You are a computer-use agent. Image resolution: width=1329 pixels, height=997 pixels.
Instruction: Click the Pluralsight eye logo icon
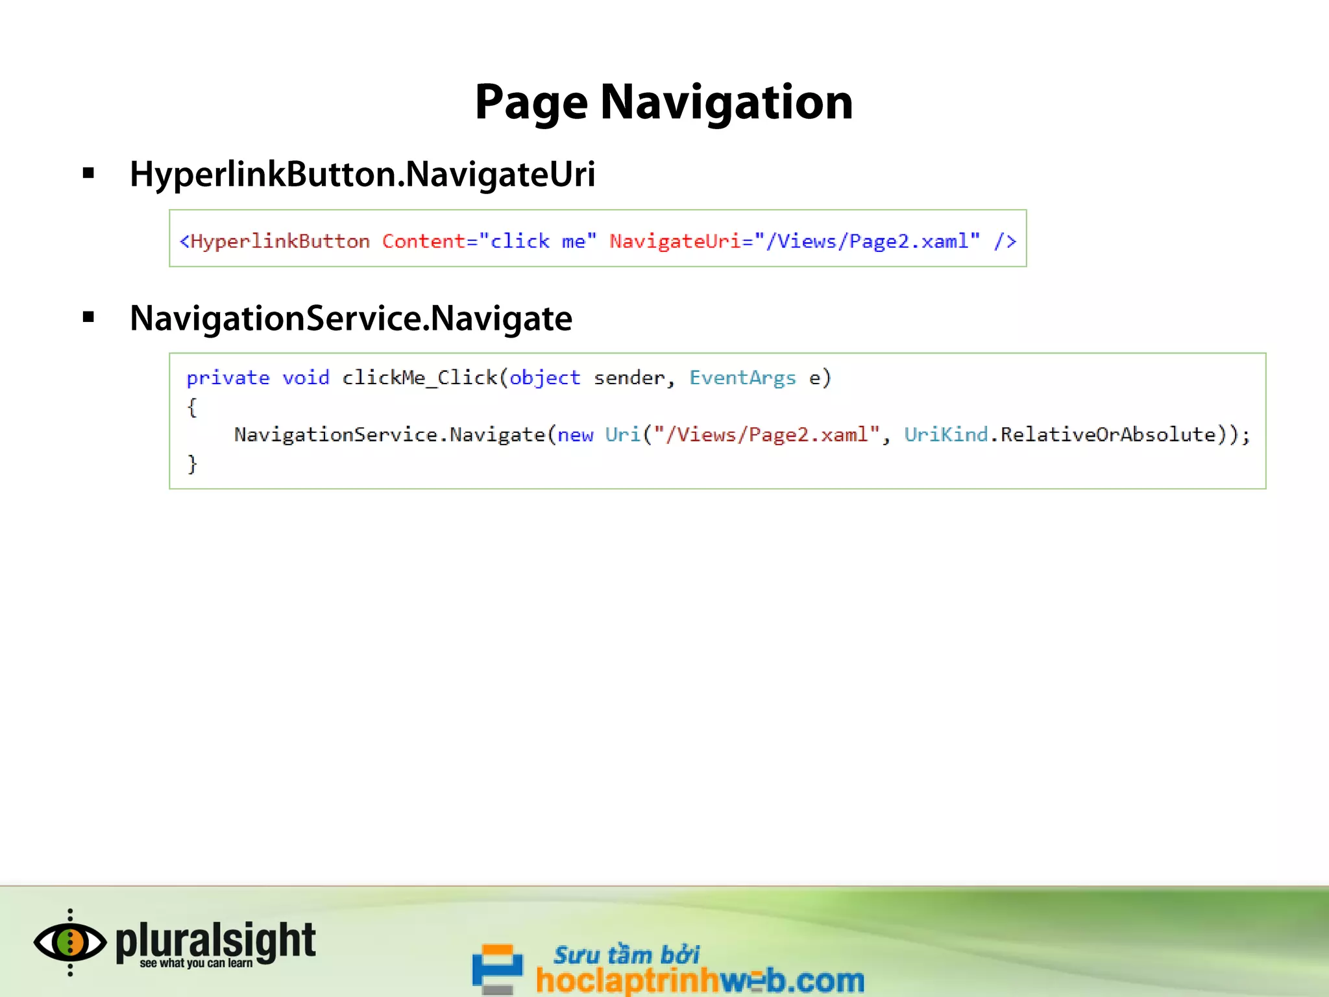coord(70,942)
